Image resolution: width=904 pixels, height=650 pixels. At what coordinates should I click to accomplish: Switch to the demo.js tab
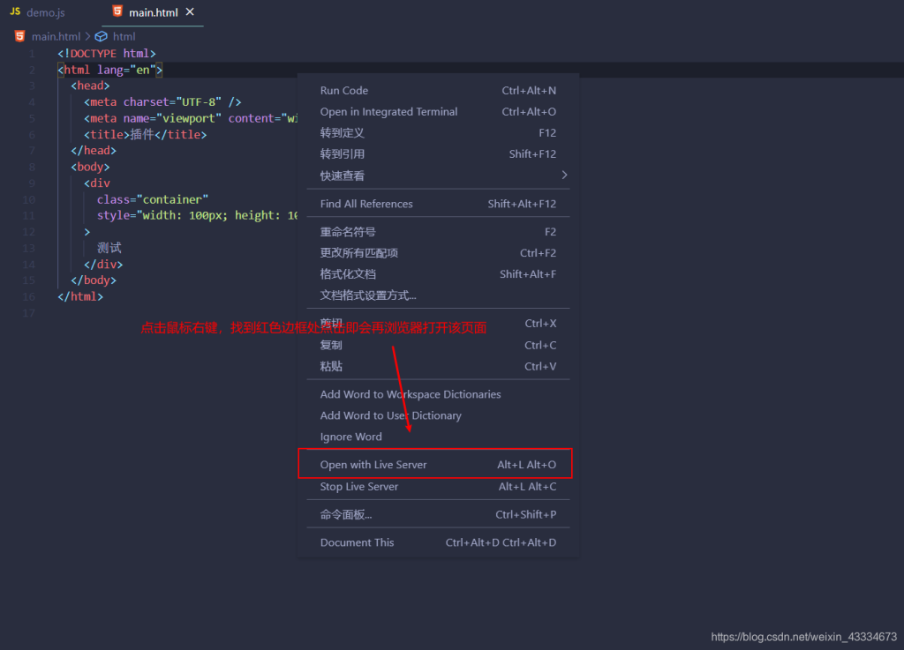(x=37, y=12)
